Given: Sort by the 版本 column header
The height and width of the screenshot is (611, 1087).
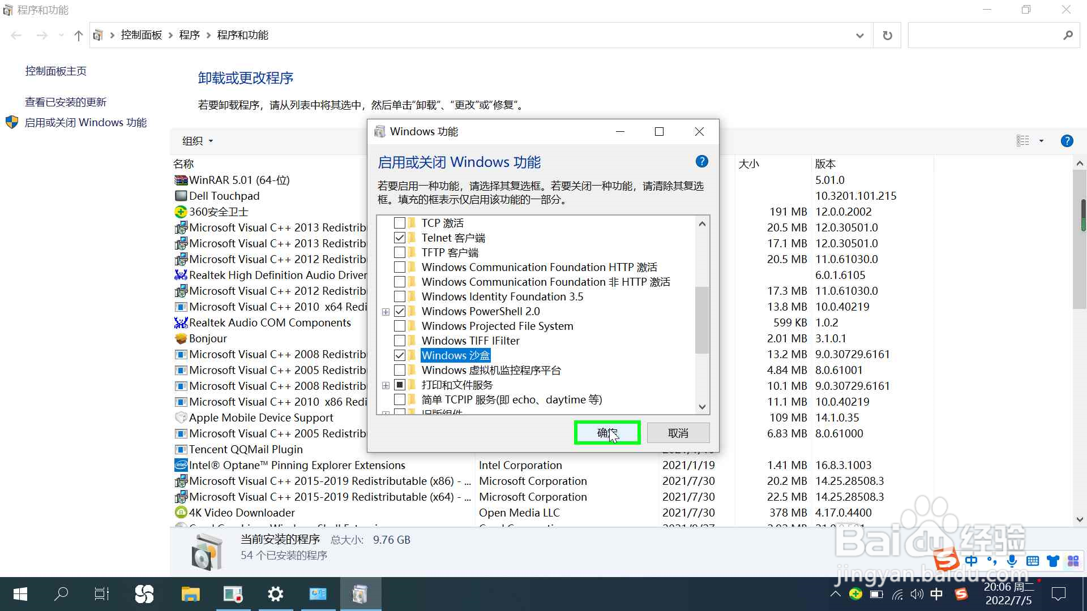Looking at the screenshot, I should click(x=825, y=164).
